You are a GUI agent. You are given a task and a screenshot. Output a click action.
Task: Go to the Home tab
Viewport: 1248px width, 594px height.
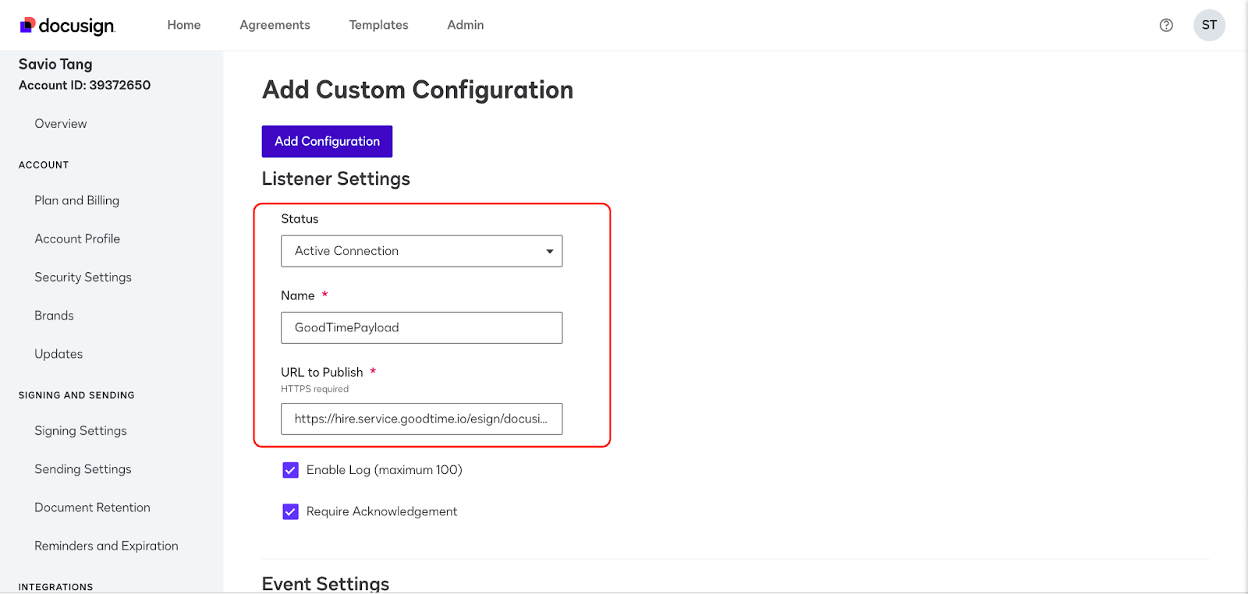pyautogui.click(x=184, y=25)
